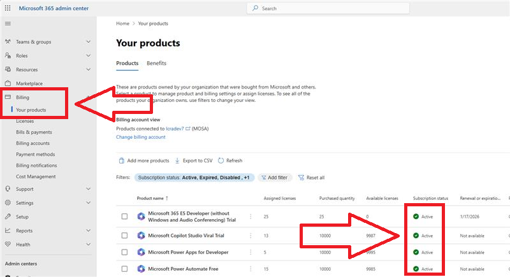Open Your products in sidebar
Image resolution: width=510 pixels, height=277 pixels.
(x=31, y=110)
